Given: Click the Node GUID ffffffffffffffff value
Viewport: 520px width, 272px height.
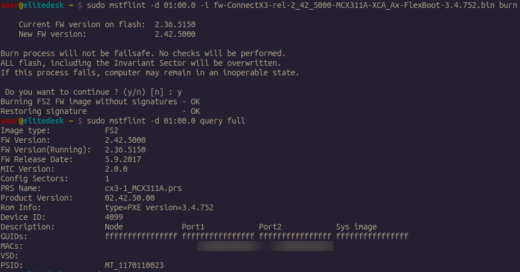Looking at the screenshot, I should (141, 236).
